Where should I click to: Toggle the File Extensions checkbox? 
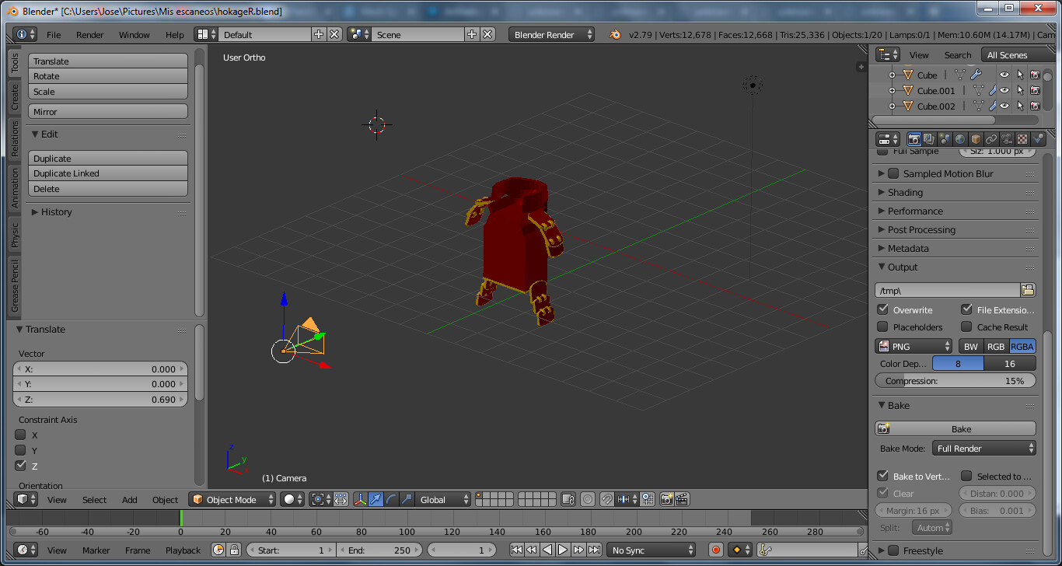coord(966,309)
